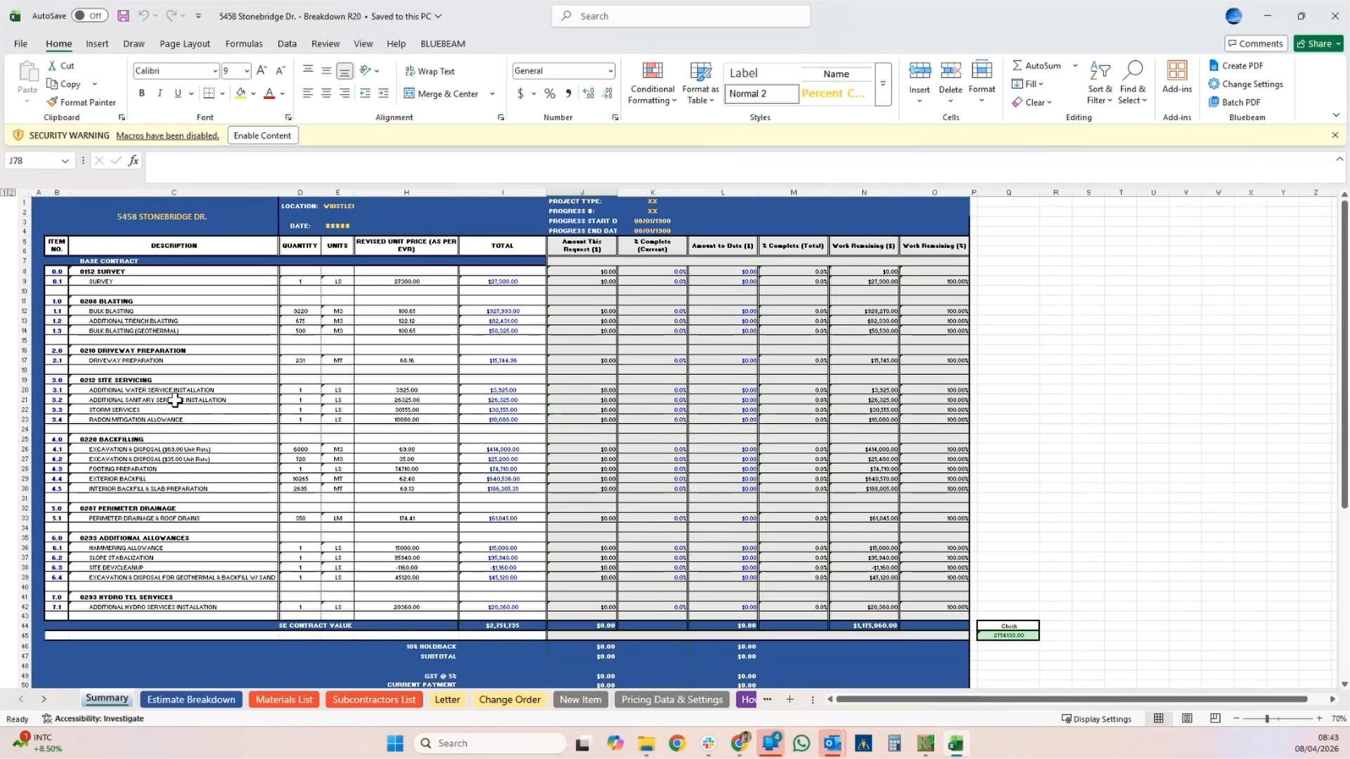Open the Macros have been disabled link
1350x759 pixels.
pos(167,136)
